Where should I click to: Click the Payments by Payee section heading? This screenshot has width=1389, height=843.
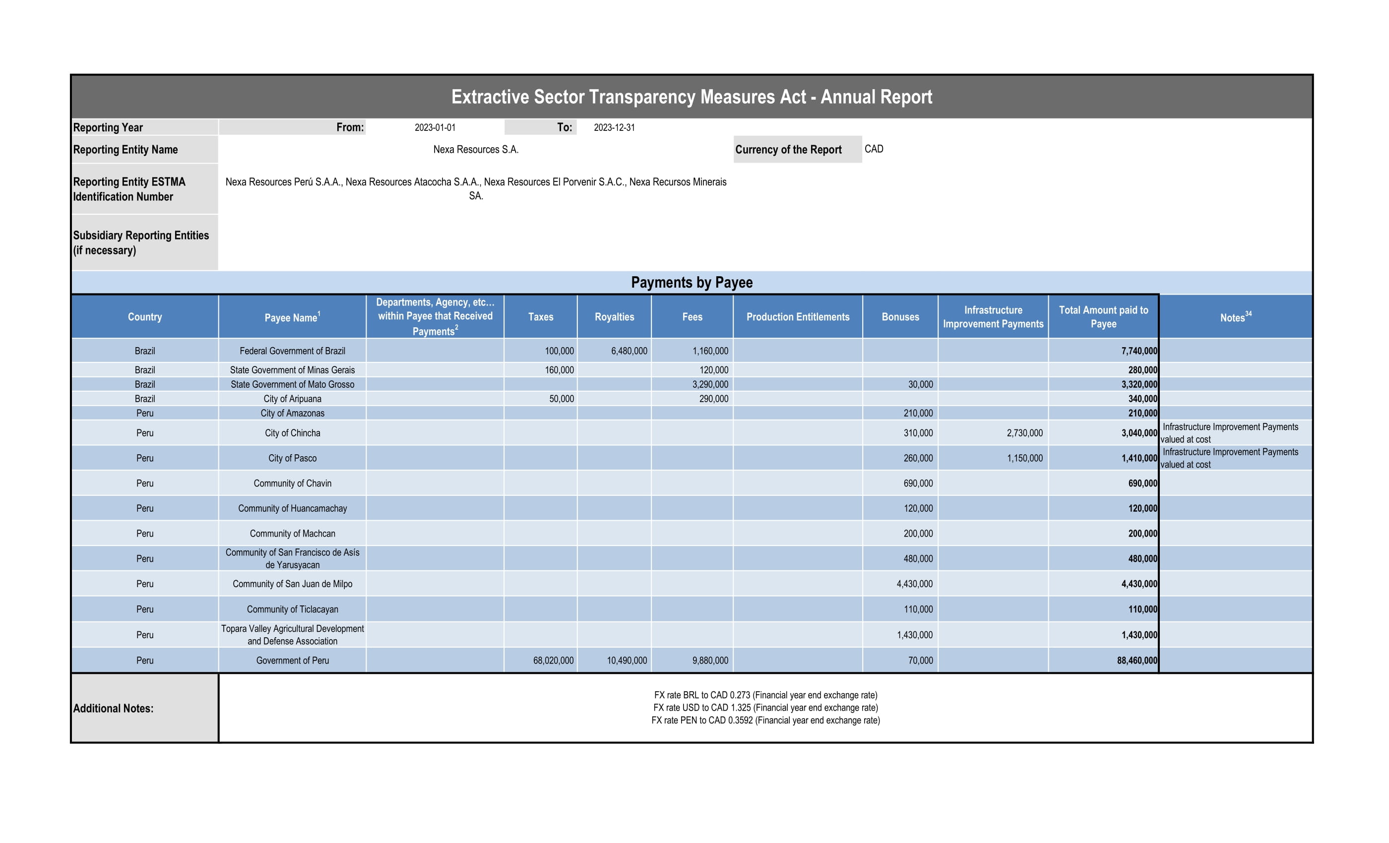tap(691, 282)
